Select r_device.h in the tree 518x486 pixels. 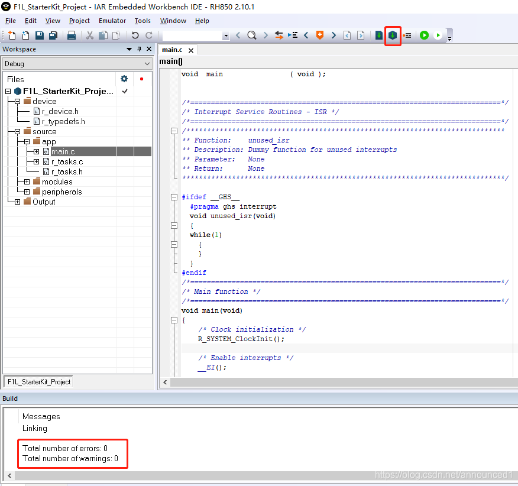click(60, 111)
